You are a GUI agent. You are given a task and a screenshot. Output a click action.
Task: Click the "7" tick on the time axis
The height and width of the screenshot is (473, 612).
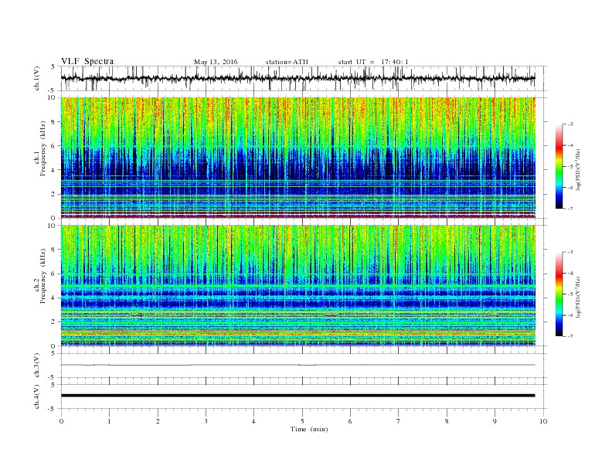pyautogui.click(x=399, y=421)
